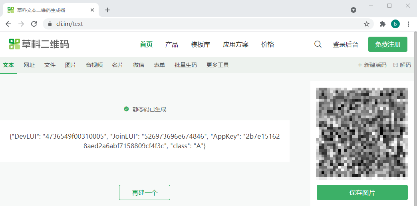This screenshot has width=417, height=206.
Task: Switch to the 网址 tab
Action: (29, 65)
